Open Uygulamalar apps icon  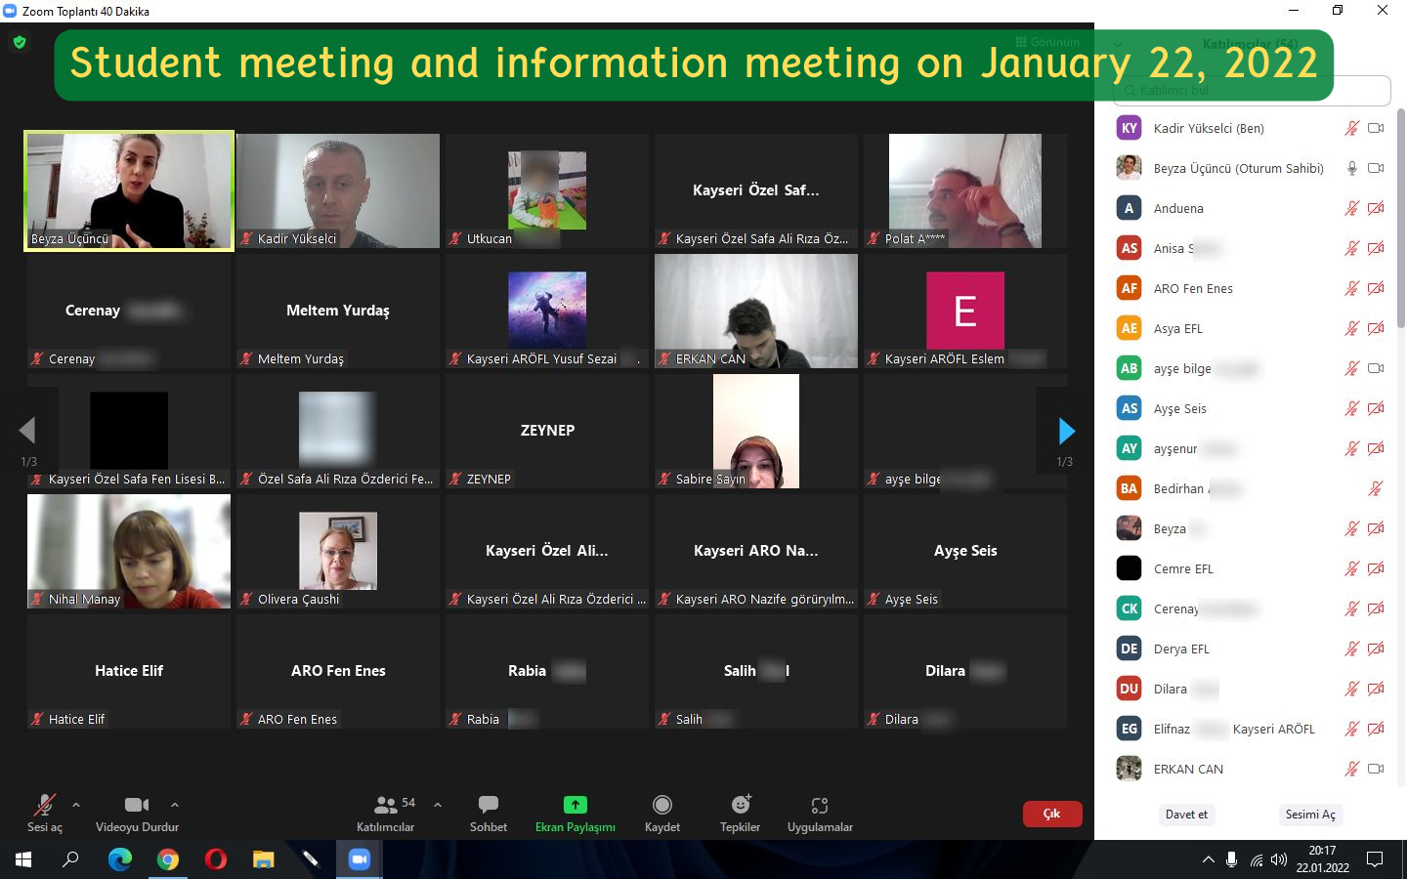click(x=820, y=805)
